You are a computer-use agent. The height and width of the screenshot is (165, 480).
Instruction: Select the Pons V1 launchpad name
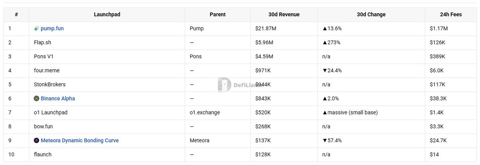(x=44, y=57)
